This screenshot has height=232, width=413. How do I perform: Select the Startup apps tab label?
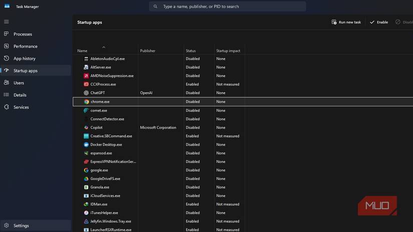tap(26, 71)
